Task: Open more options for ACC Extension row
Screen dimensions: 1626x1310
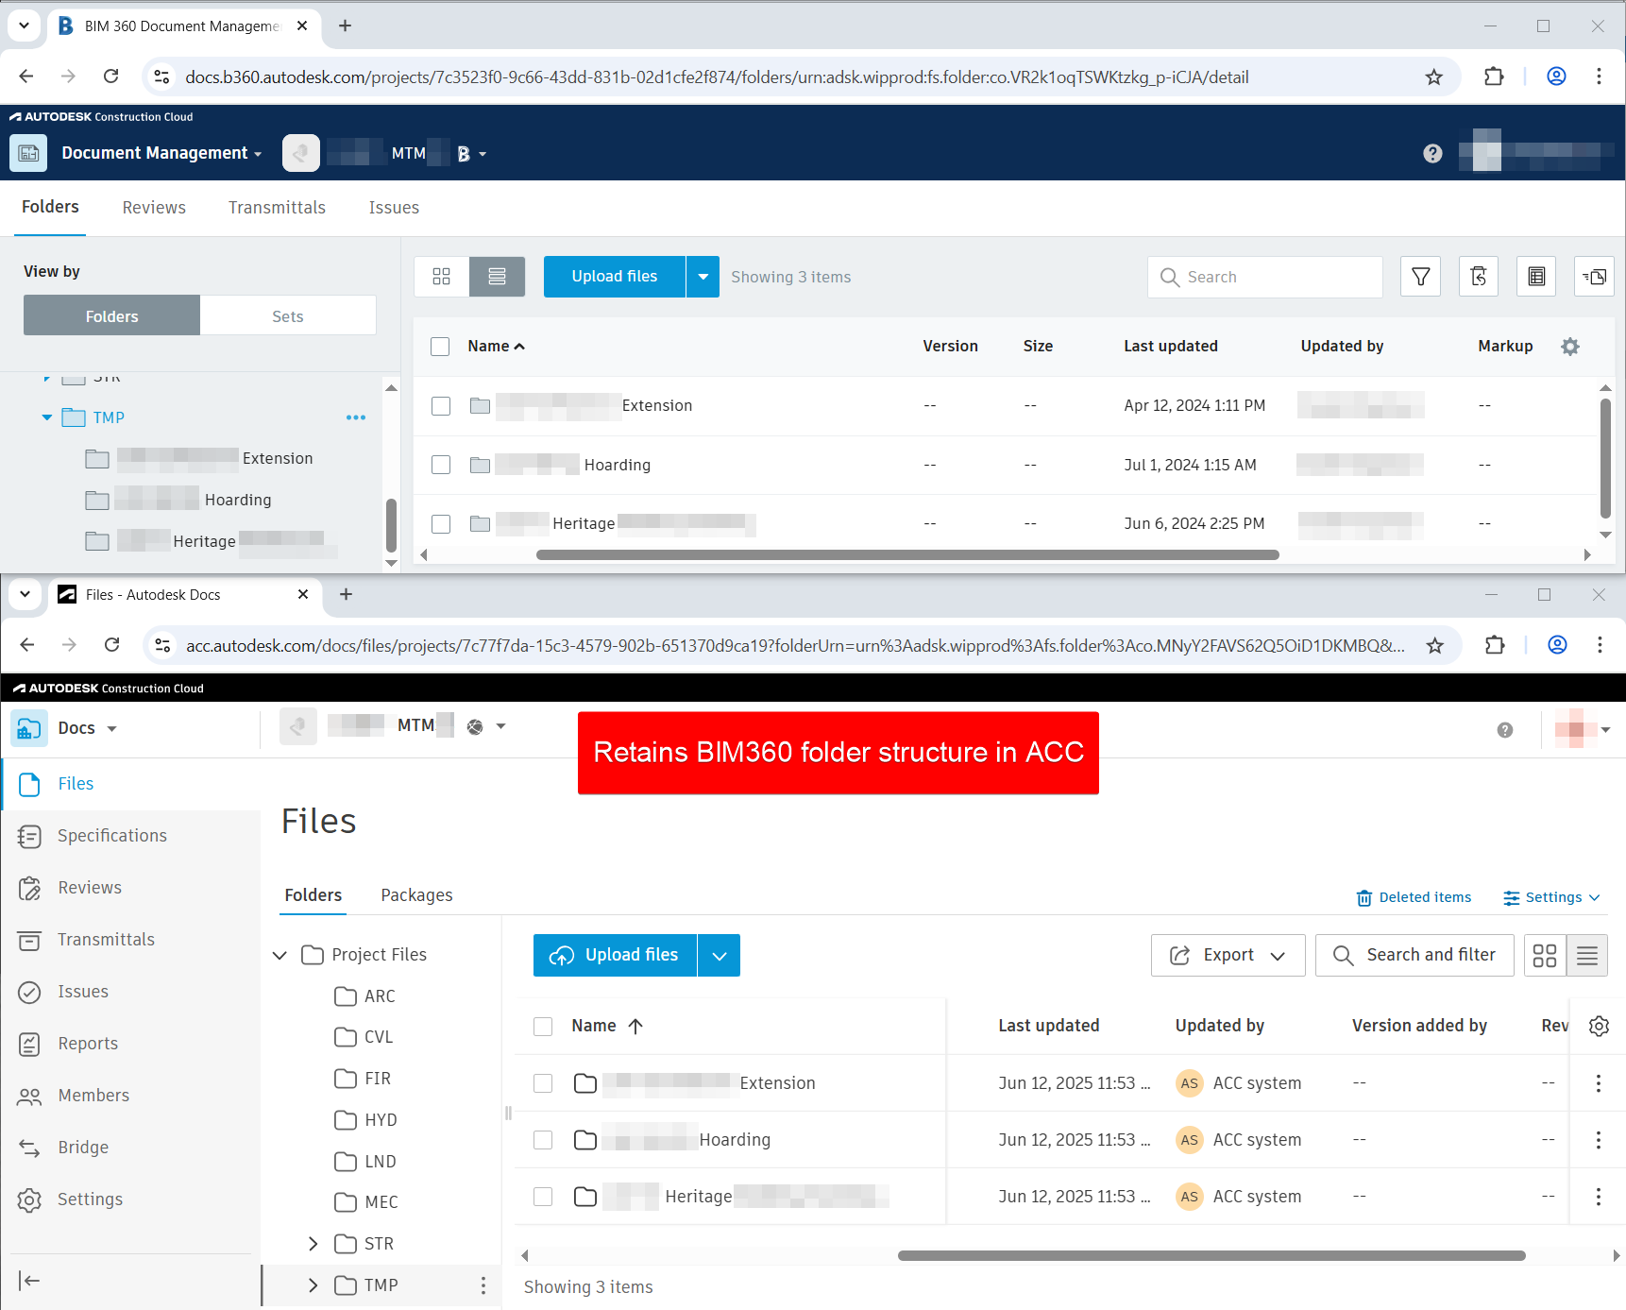Action: click(x=1599, y=1083)
